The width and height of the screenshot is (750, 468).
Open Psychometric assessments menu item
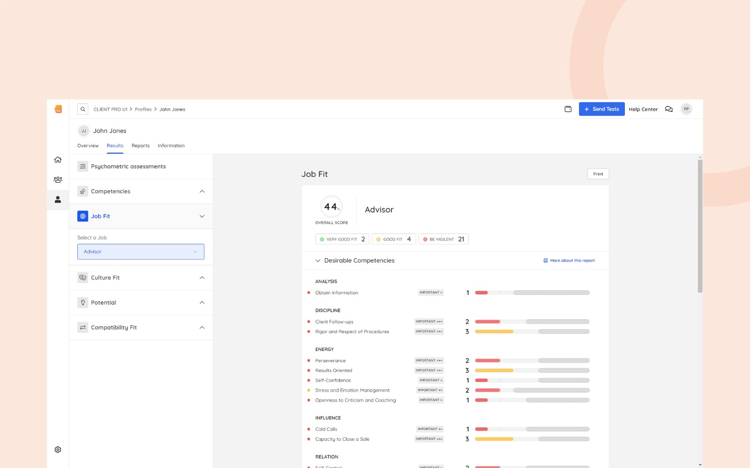(141, 166)
